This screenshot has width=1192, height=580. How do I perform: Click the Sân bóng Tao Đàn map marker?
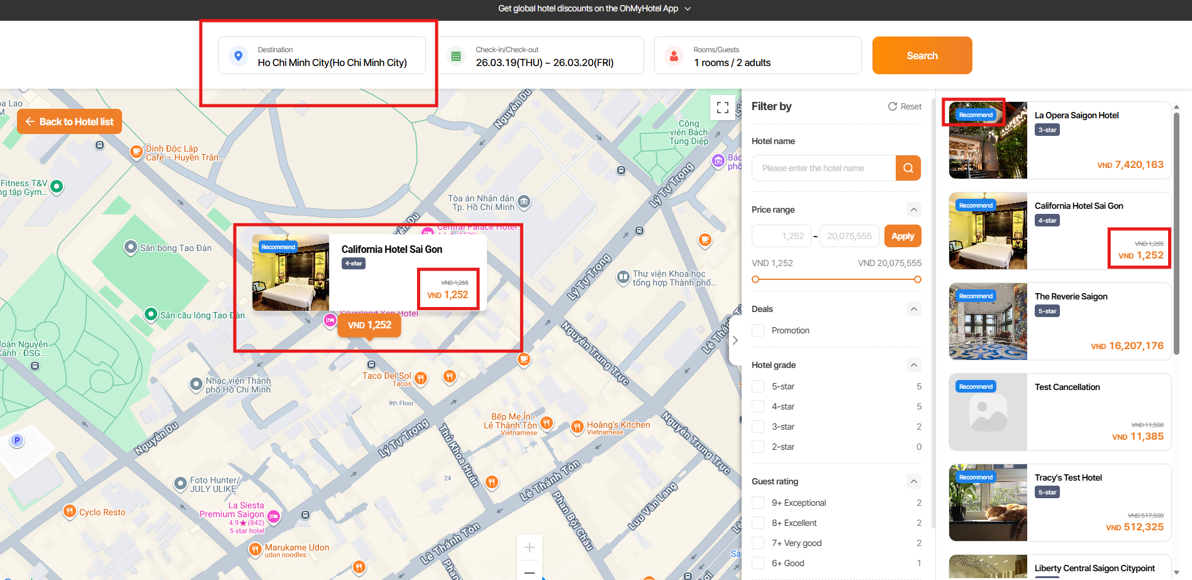131,247
